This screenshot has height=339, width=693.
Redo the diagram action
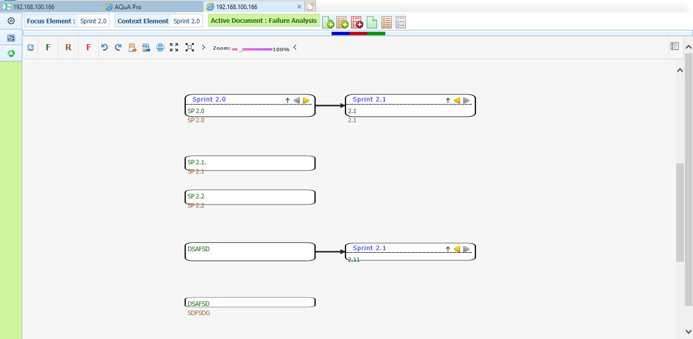pyautogui.click(x=118, y=47)
